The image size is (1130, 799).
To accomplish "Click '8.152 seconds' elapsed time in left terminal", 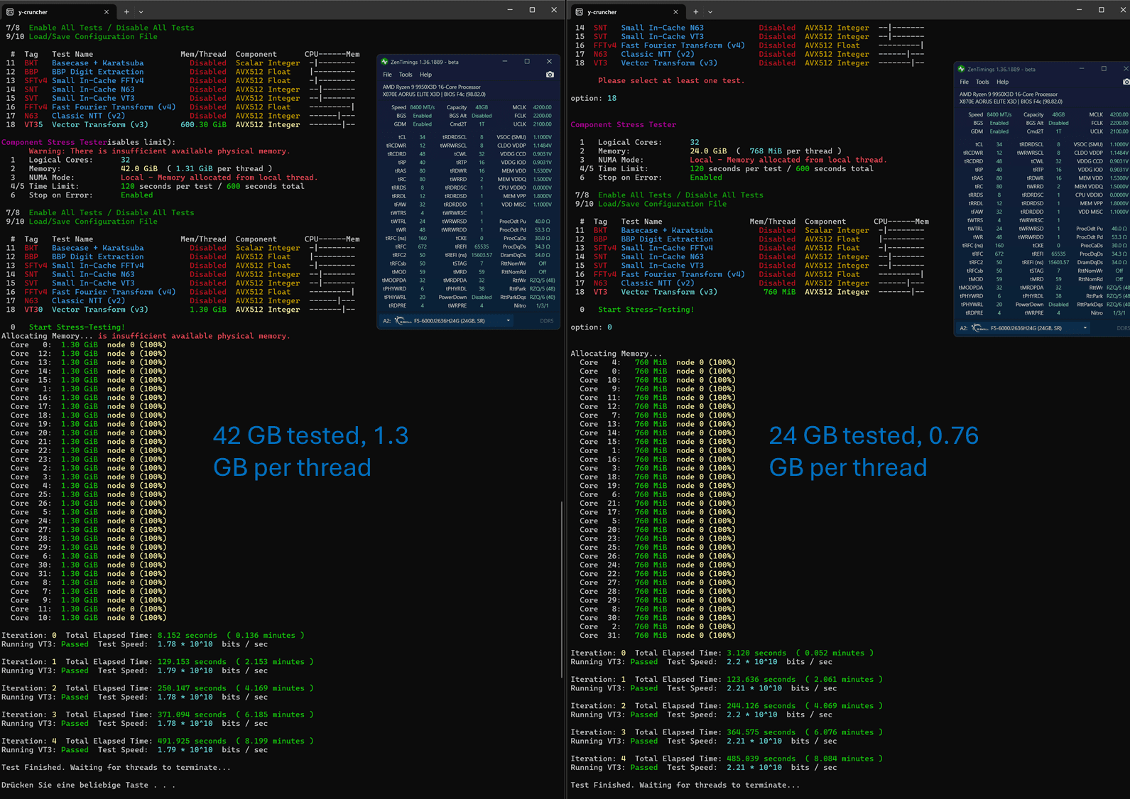I will tap(188, 635).
